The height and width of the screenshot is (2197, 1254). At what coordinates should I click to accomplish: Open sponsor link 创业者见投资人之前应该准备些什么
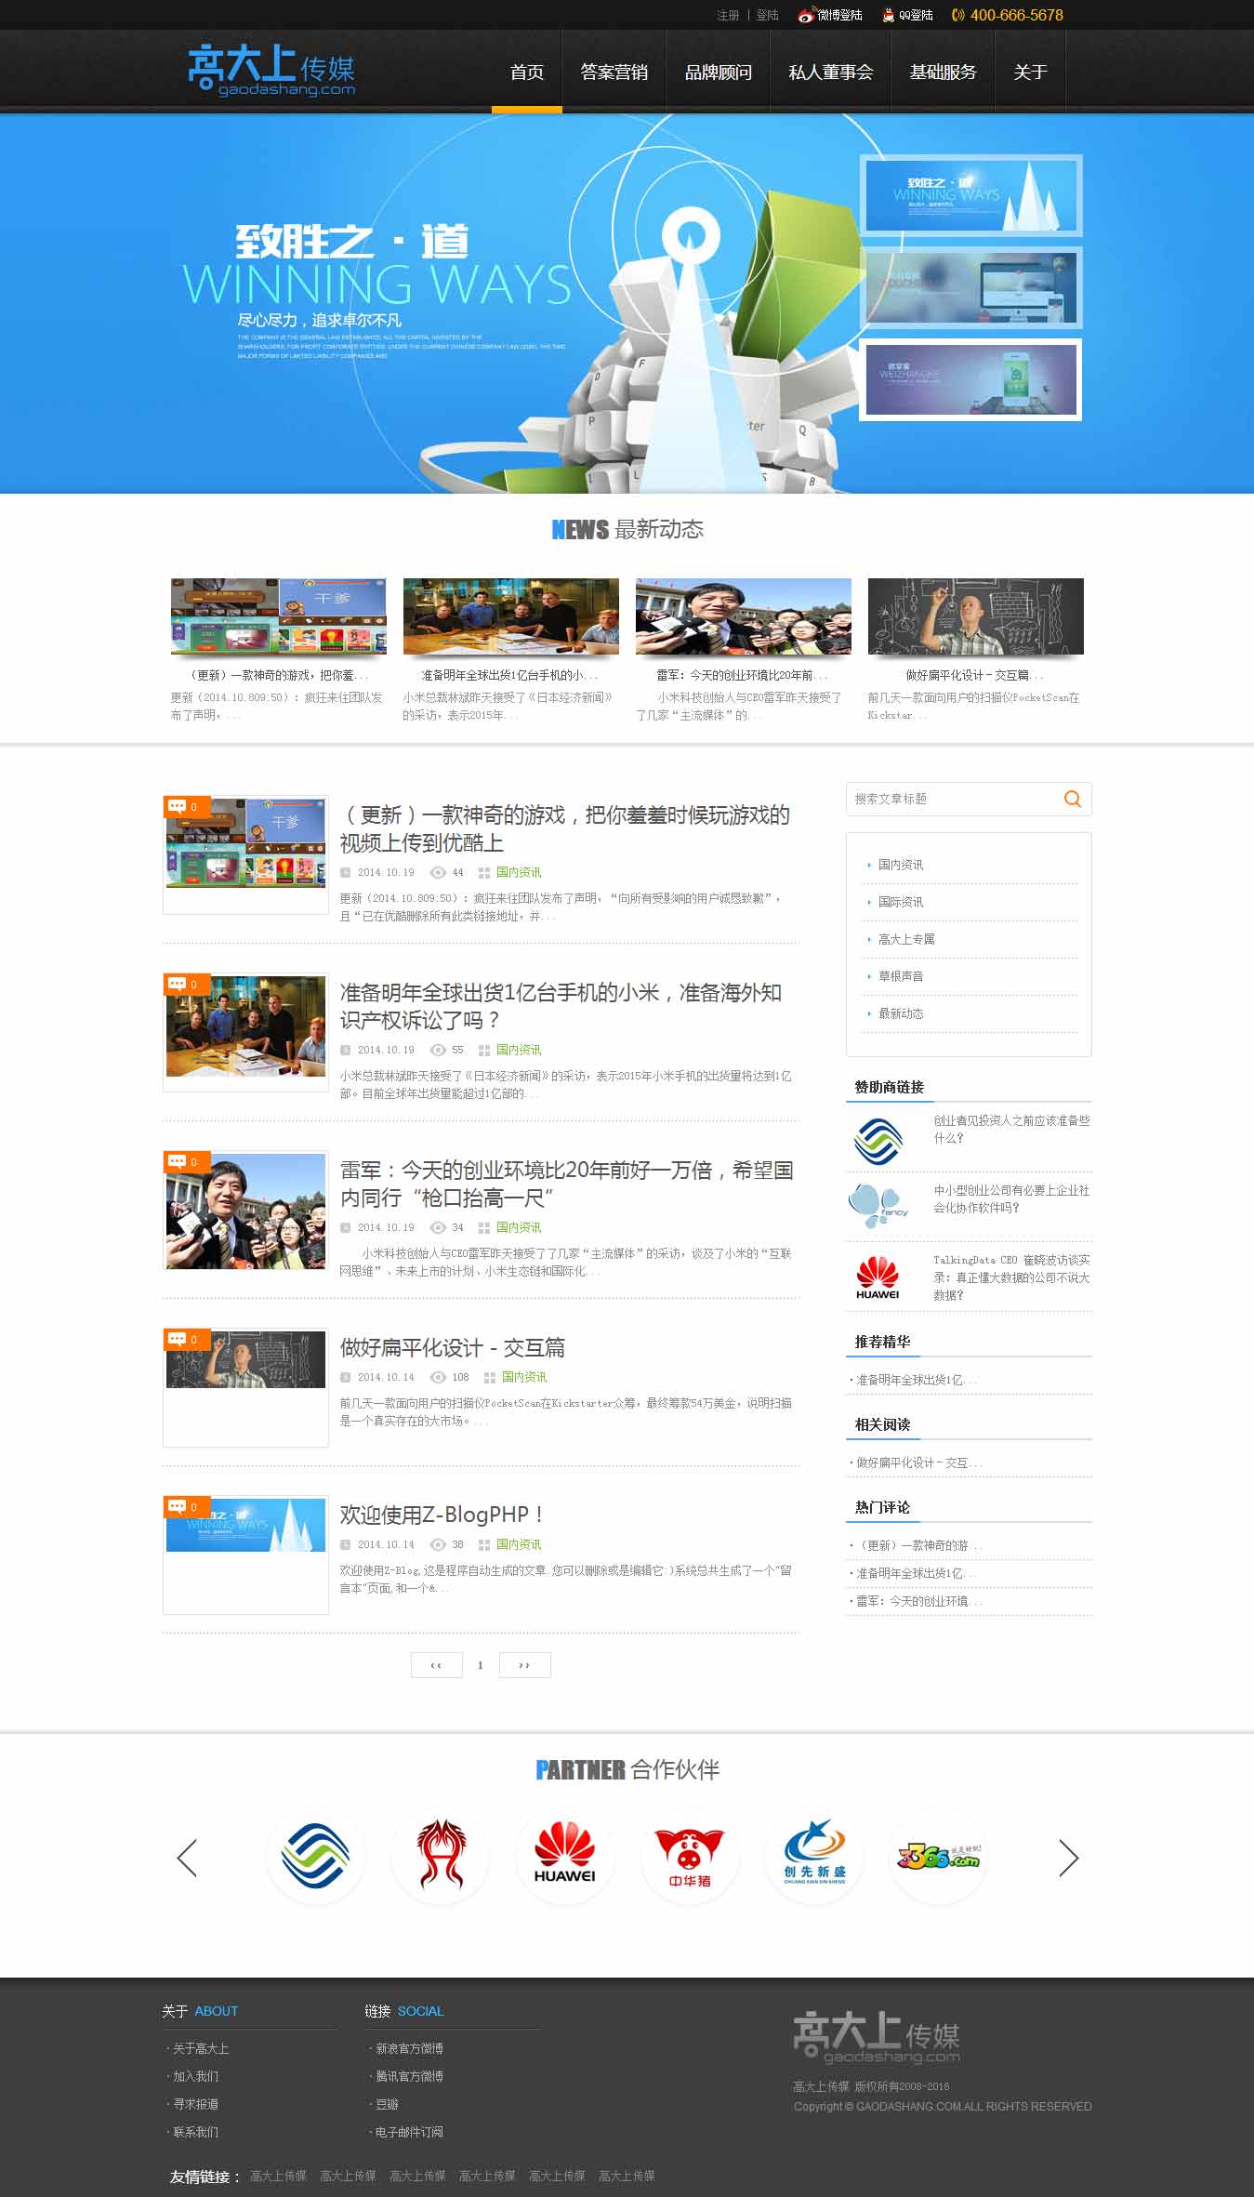pyautogui.click(x=1011, y=1129)
